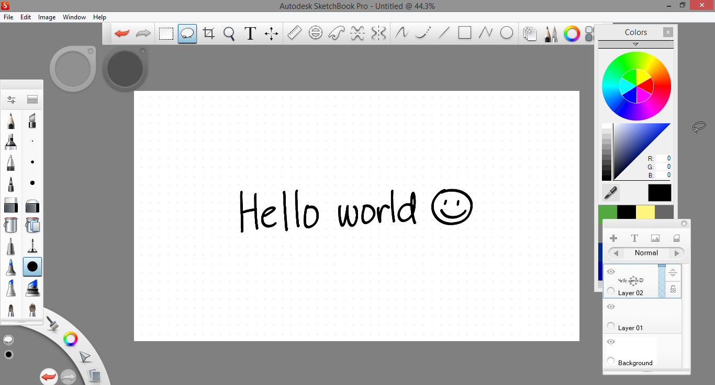Pick the yellow color swatch

tap(645, 212)
